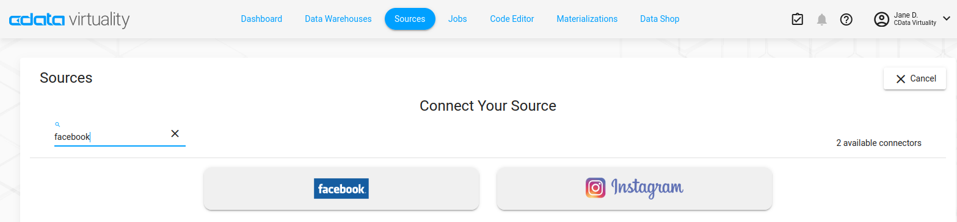The image size is (957, 222).
Task: Go to the Dashboard tab
Action: pos(261,19)
